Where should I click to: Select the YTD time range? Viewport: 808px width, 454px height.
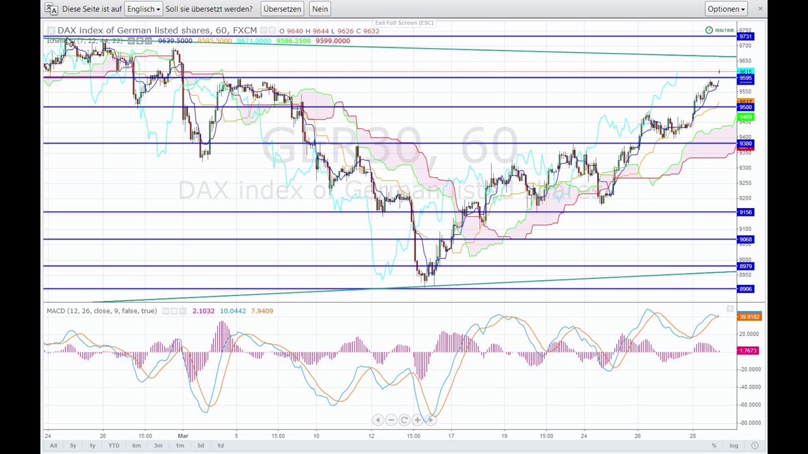tap(114, 446)
